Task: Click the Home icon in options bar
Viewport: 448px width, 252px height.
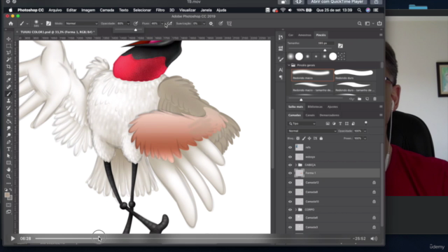Action: (11, 23)
